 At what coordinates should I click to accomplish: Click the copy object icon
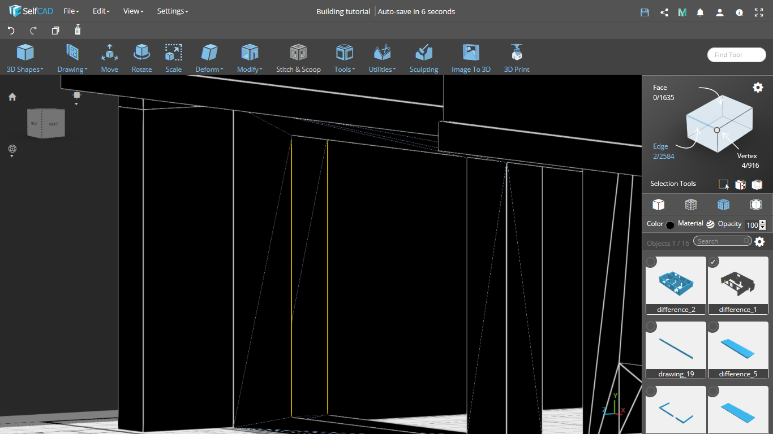(55, 31)
